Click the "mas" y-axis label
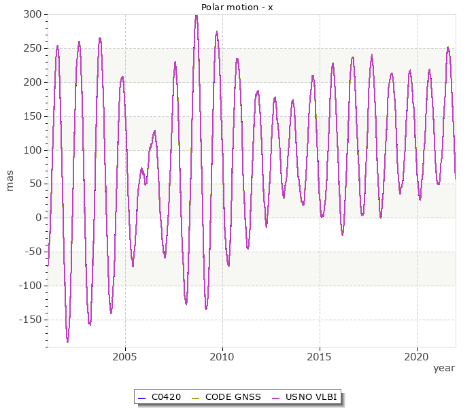The image size is (476, 408). point(10,180)
